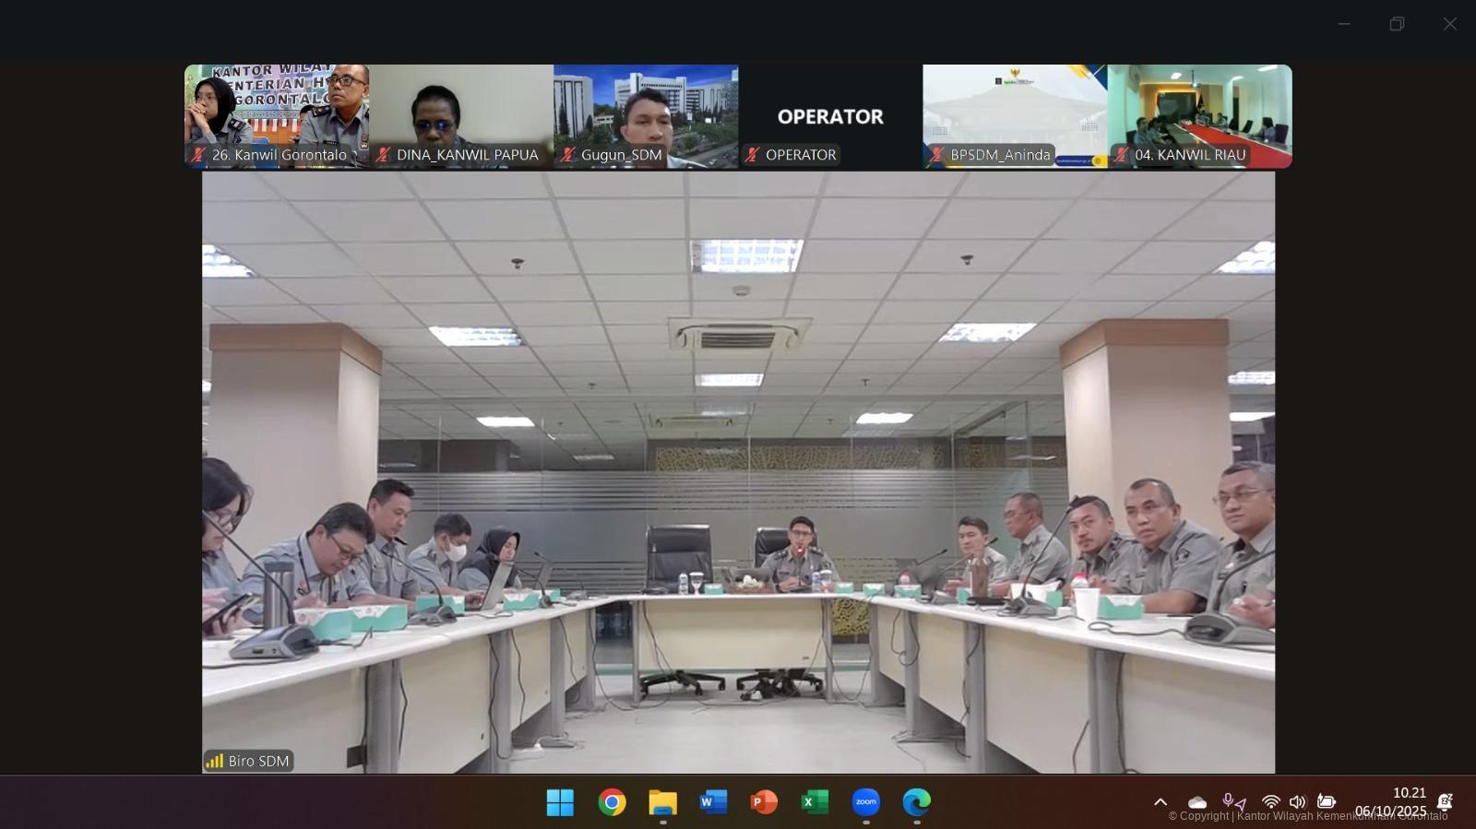1476x829 pixels.
Task: Expand the hidden system tray icons chevron
Action: click(1161, 802)
